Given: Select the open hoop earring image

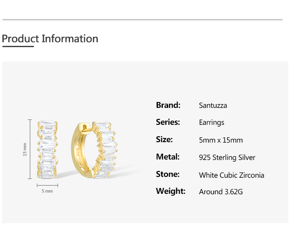Looking at the screenshot, I should pyautogui.click(x=92, y=150).
